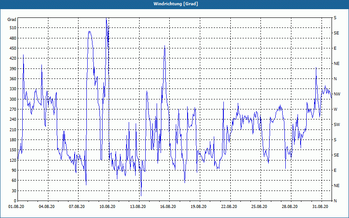Click the N compass label beside the 0 gridline
This screenshot has width=349, height=218.
click(x=335, y=201)
